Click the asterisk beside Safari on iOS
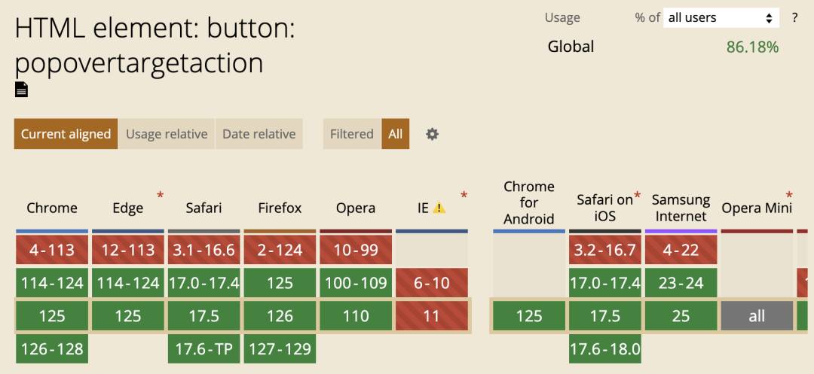Viewport: 814px width, 374px height. [x=638, y=196]
